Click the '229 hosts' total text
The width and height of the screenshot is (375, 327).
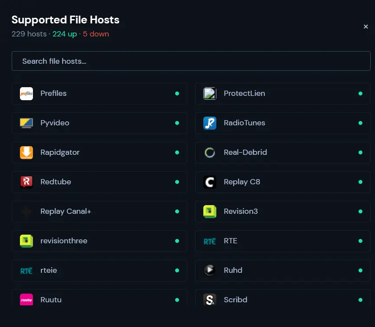click(x=29, y=34)
